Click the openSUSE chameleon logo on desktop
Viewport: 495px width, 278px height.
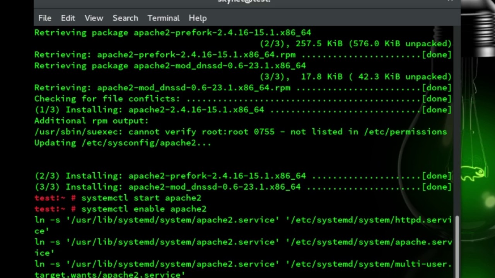(474, 173)
